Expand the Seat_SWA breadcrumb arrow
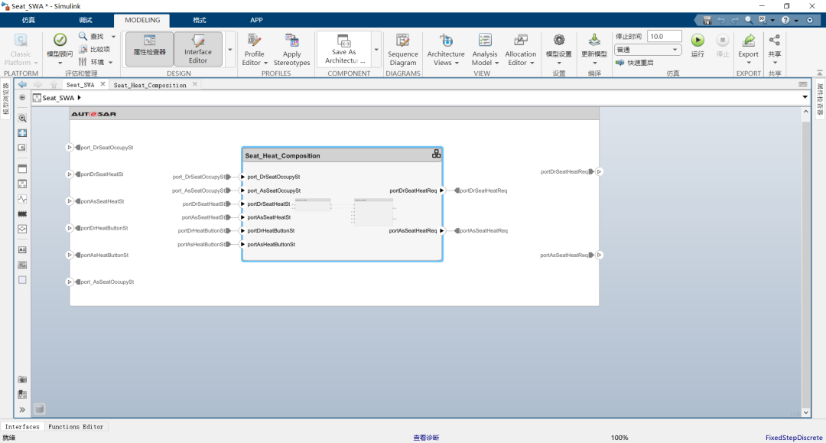 coord(79,97)
